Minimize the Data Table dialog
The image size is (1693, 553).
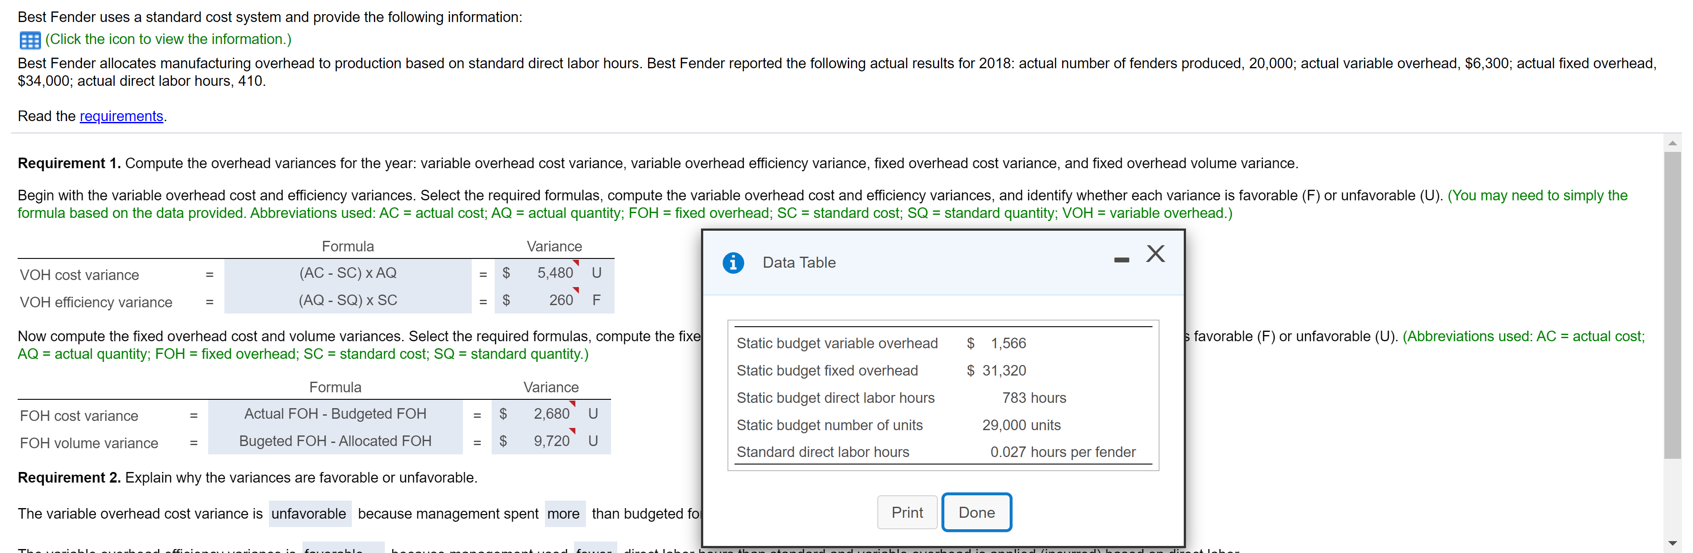(x=1121, y=260)
